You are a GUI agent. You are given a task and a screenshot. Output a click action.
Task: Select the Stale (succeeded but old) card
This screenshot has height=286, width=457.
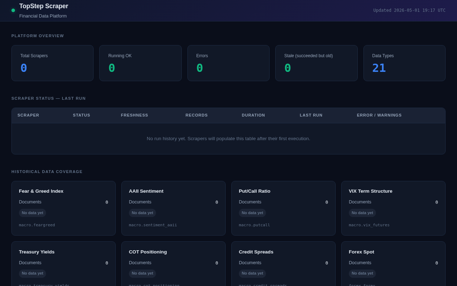tap(316, 63)
